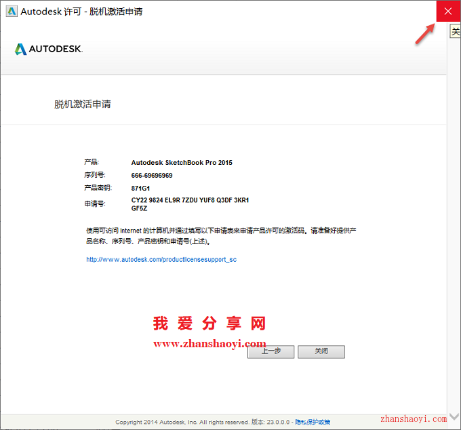Screen dimensions: 461x430
Task: Select the serial number 666-69696969
Action: click(152, 176)
